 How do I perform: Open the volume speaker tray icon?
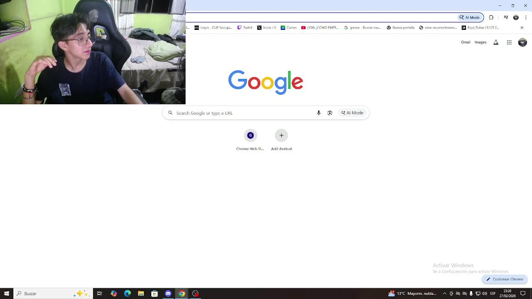[485, 294]
